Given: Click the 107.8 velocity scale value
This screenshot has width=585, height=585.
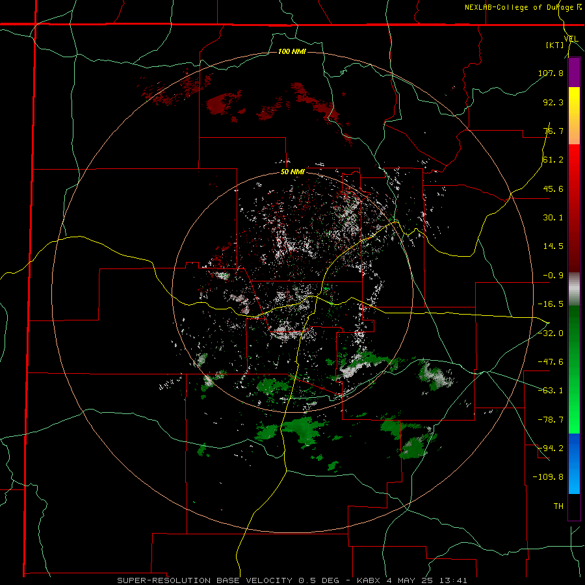Looking at the screenshot, I should (x=551, y=73).
